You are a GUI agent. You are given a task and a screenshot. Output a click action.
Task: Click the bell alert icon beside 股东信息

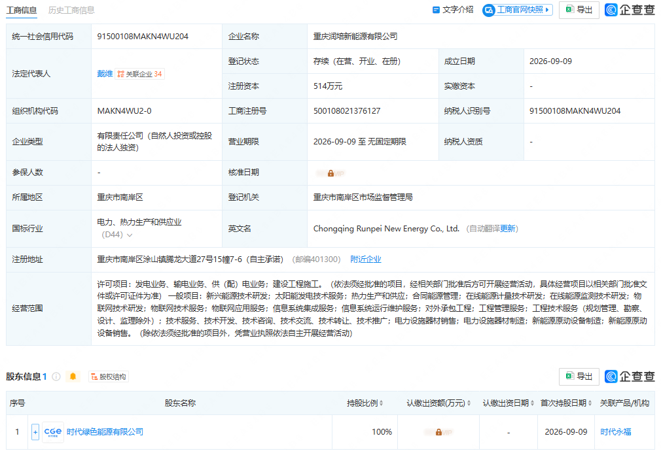coord(73,376)
